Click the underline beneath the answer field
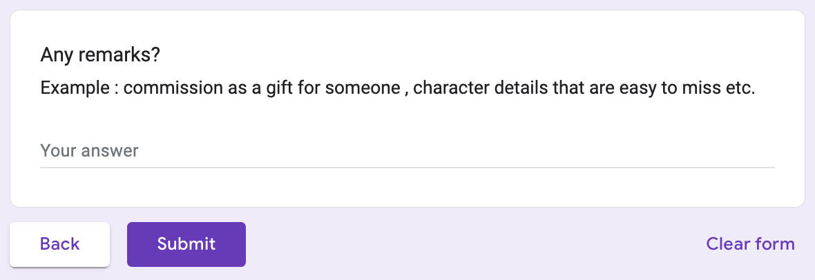This screenshot has width=815, height=280. (x=407, y=167)
